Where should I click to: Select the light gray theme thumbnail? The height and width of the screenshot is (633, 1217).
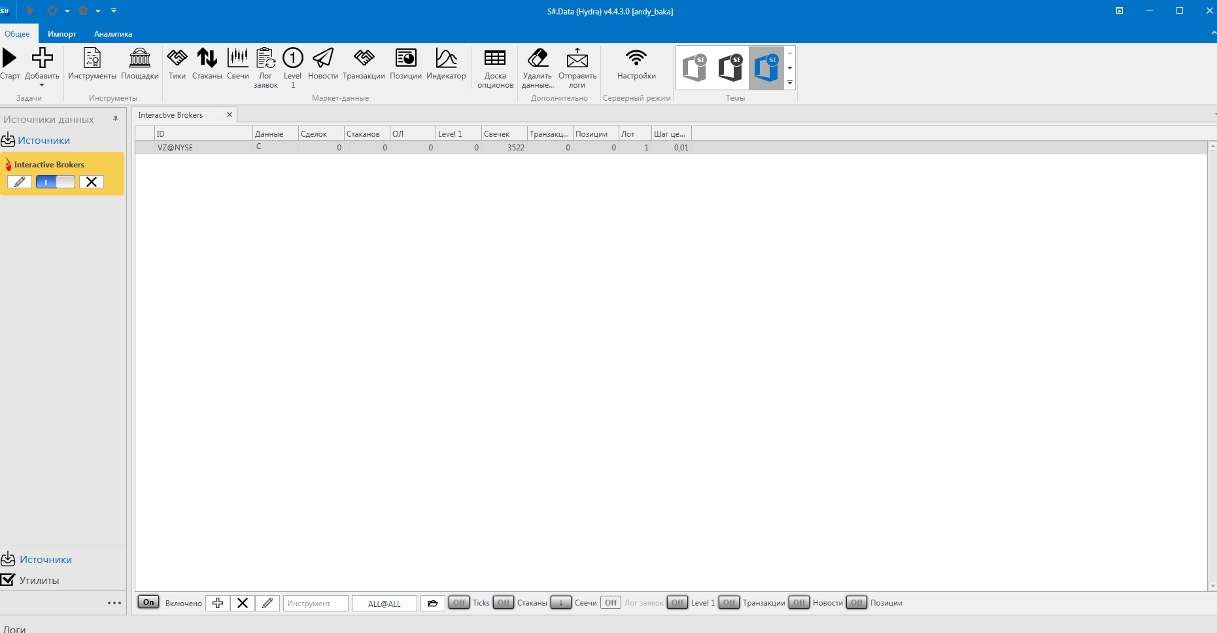tap(694, 68)
